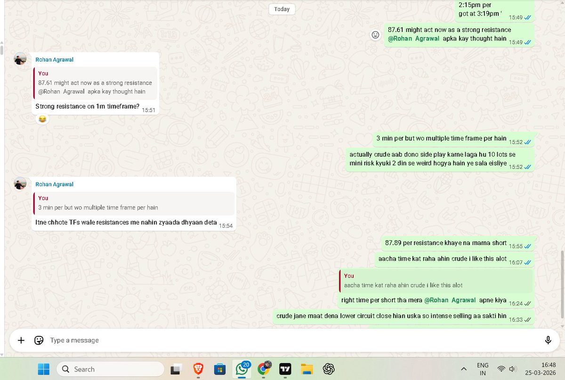Open the Windows Start menu

point(43,369)
